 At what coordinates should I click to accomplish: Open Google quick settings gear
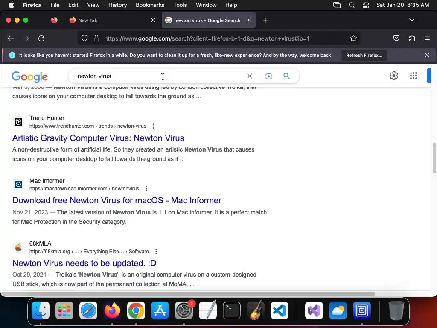[393, 76]
